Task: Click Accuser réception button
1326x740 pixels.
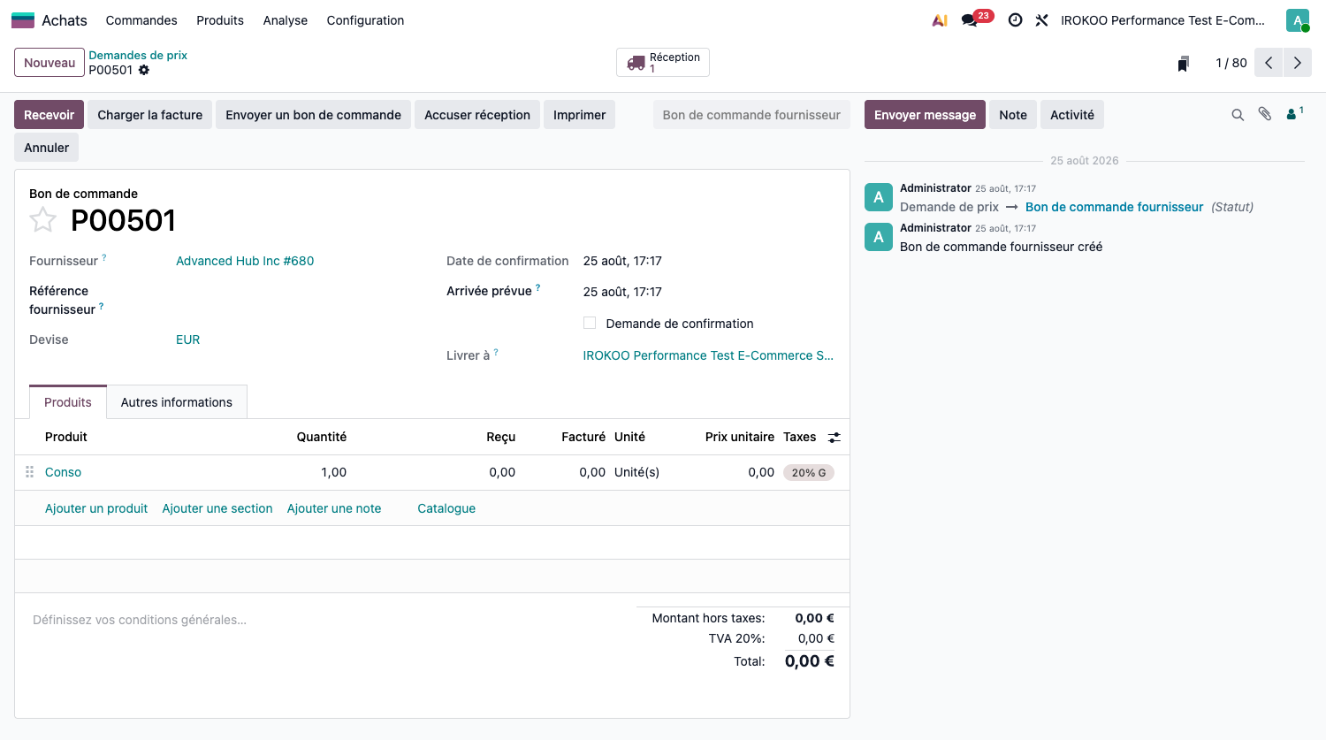Action: [477, 115]
